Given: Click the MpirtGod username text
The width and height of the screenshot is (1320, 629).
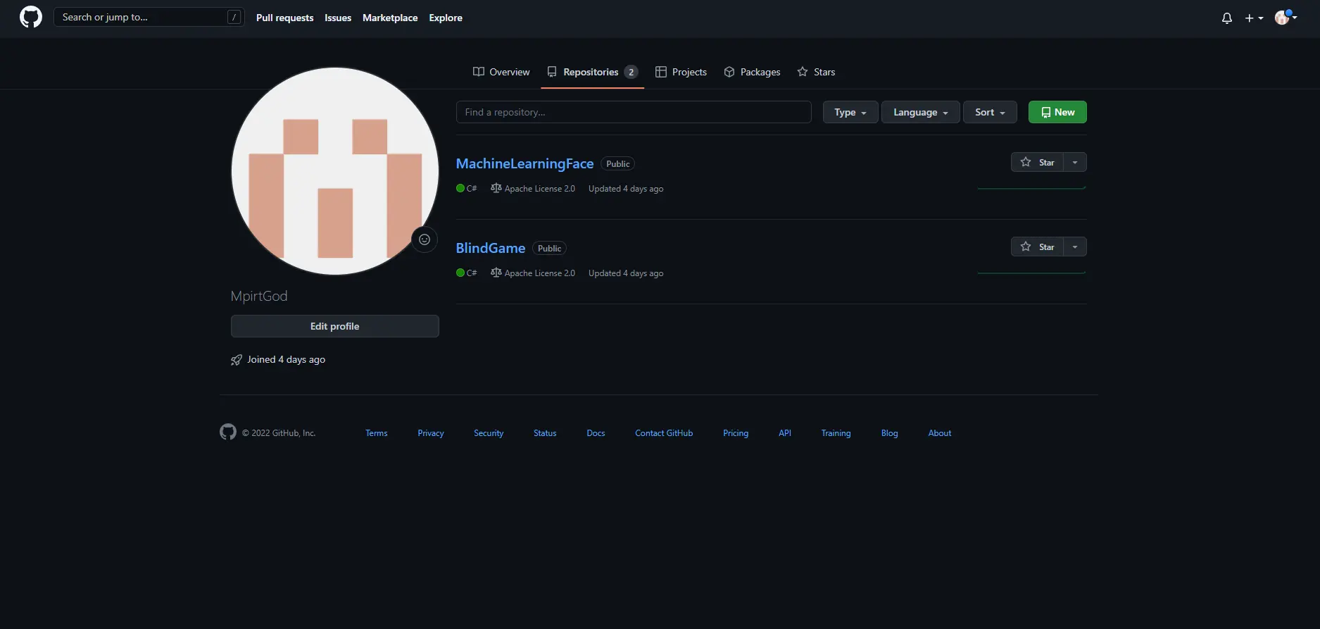Looking at the screenshot, I should point(259,297).
